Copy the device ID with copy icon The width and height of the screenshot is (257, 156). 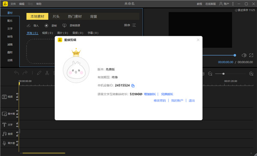click(x=133, y=85)
